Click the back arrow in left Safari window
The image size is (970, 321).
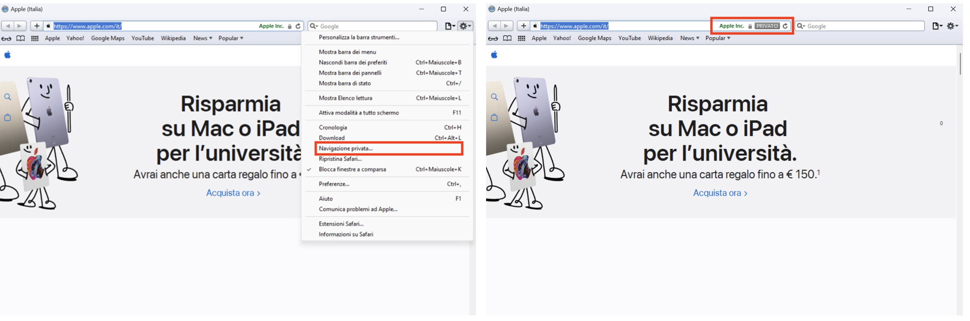coord(8,26)
